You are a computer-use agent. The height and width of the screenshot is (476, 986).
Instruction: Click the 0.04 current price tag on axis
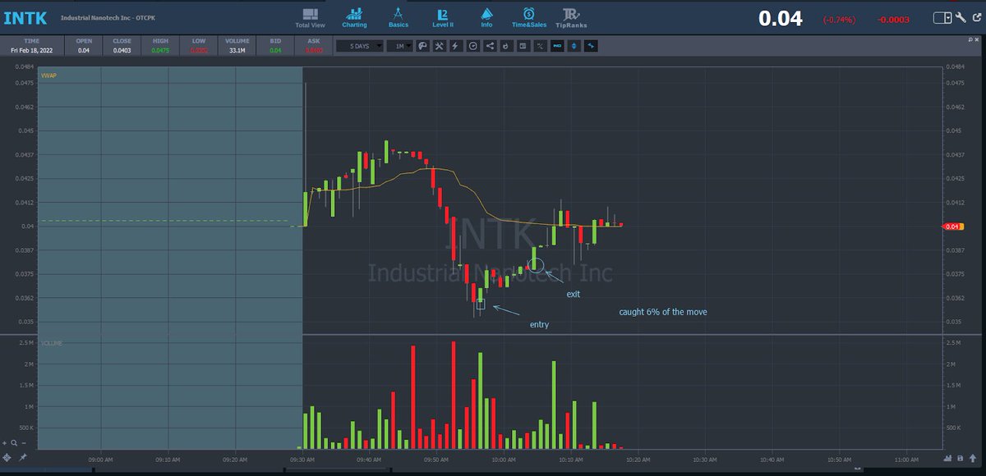pos(952,227)
